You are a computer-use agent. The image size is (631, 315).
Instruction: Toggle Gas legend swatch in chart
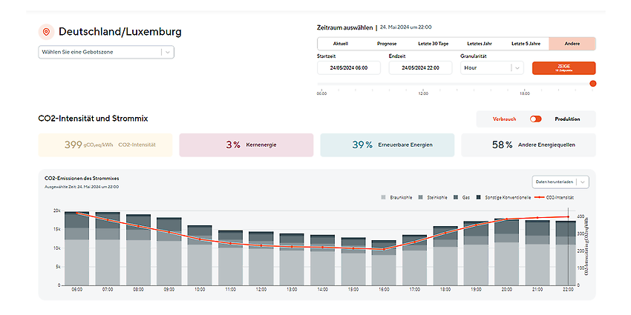(x=456, y=197)
